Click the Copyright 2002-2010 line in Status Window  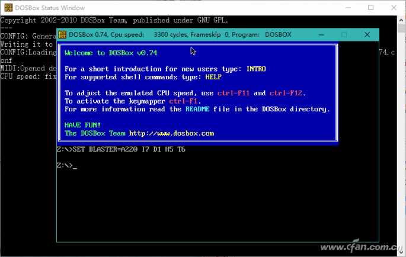tap(114, 20)
